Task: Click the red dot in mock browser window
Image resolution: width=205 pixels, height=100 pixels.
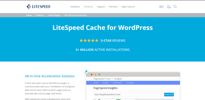Action: (x=92, y=75)
